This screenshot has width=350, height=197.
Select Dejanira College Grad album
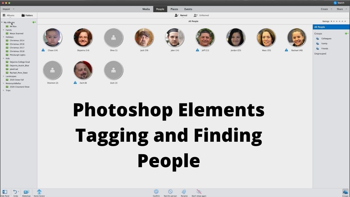point(20,62)
